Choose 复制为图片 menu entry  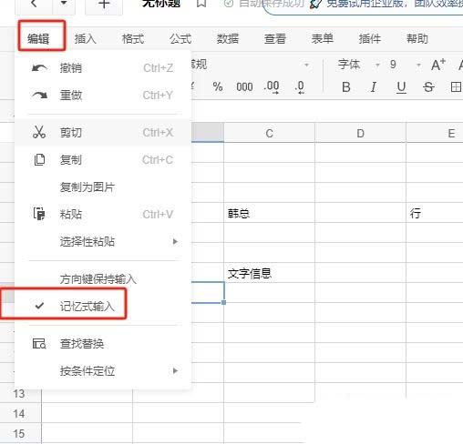coord(103,187)
